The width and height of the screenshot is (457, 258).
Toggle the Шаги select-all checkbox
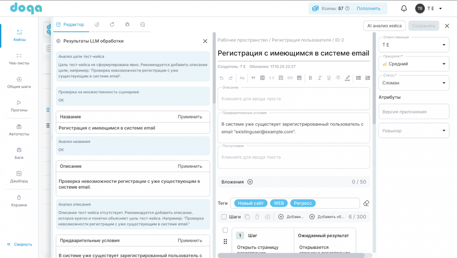tap(224, 217)
